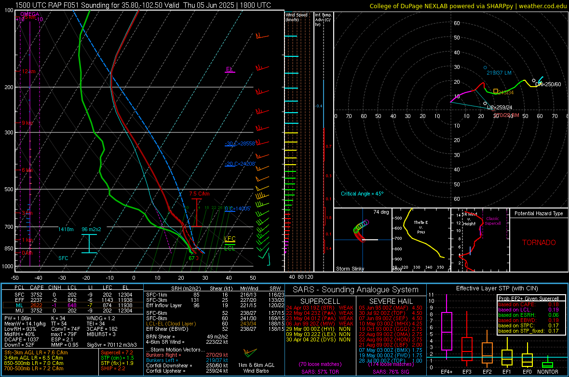
Task: Click the '0 C=14005' freezing level label
Action: [238, 209]
